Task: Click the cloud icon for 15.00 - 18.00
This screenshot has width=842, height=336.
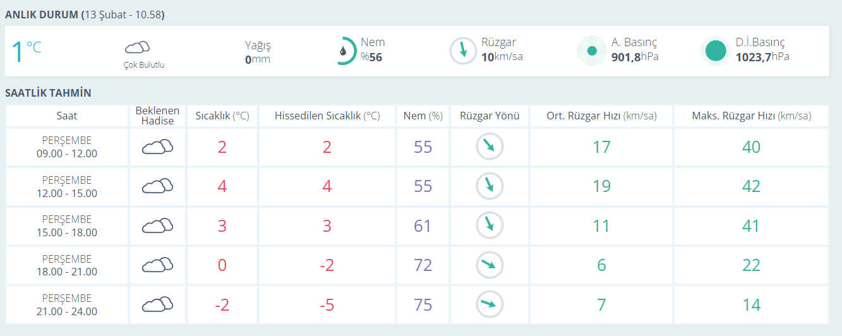Action: [157, 225]
